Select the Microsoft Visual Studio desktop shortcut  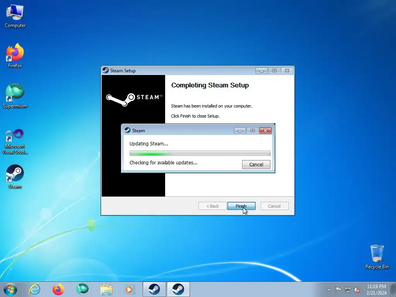[15, 142]
